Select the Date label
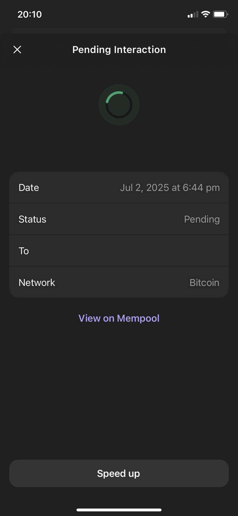 click(x=29, y=188)
